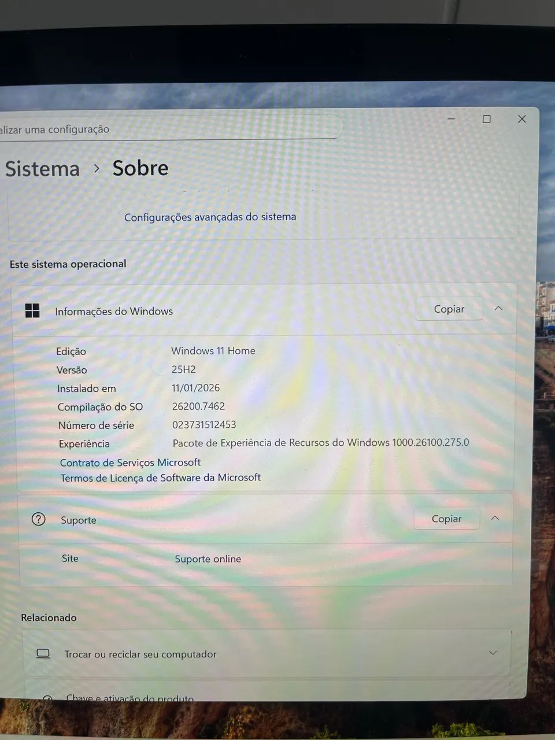555x740 pixels.
Task: Click the Sobre page title
Action: coord(140,168)
